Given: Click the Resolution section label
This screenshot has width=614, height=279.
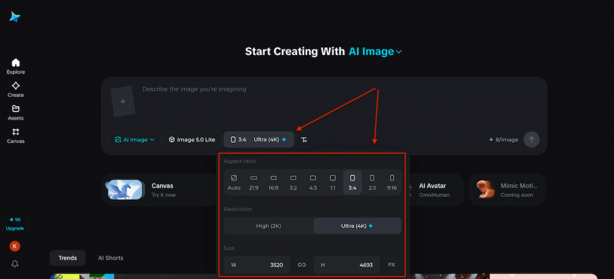Looking at the screenshot, I should [238, 209].
